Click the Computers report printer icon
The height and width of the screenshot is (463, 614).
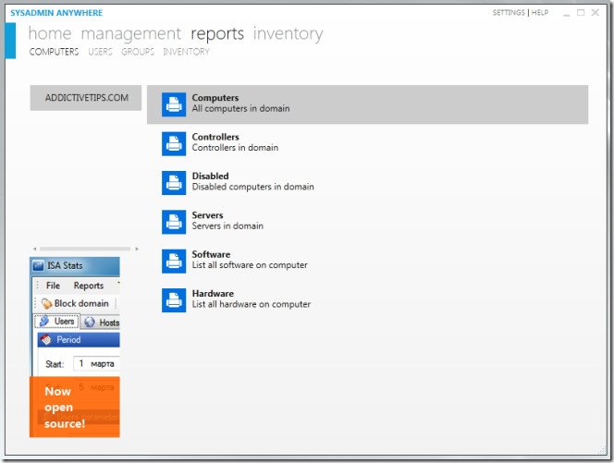pos(174,104)
